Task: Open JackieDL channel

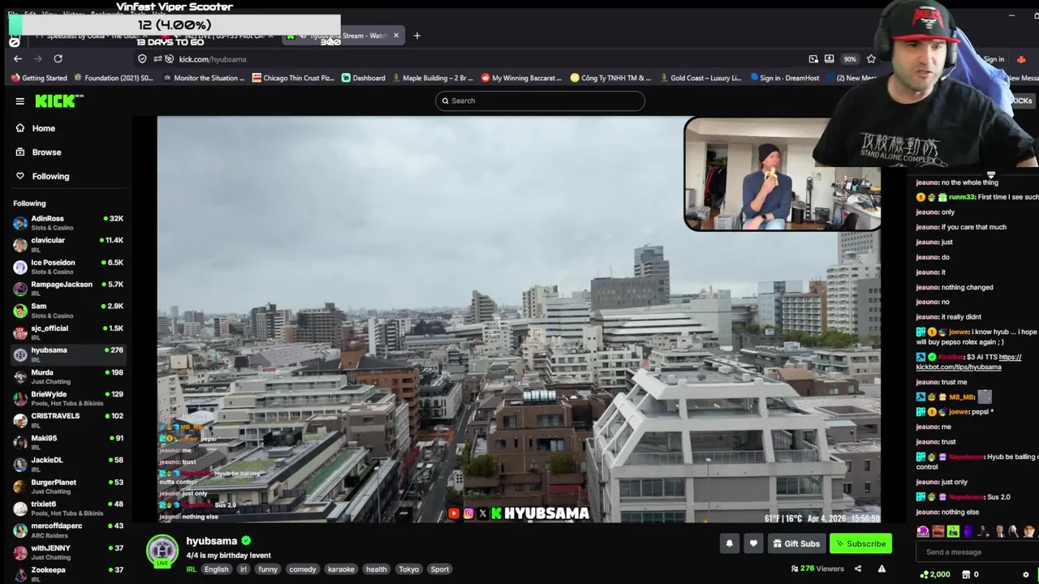Action: click(68, 464)
